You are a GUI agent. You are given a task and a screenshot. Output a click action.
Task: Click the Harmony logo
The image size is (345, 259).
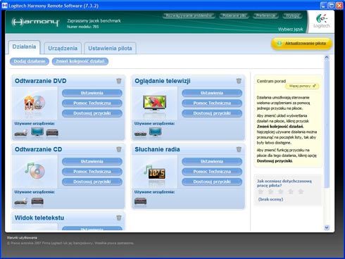pos(35,23)
